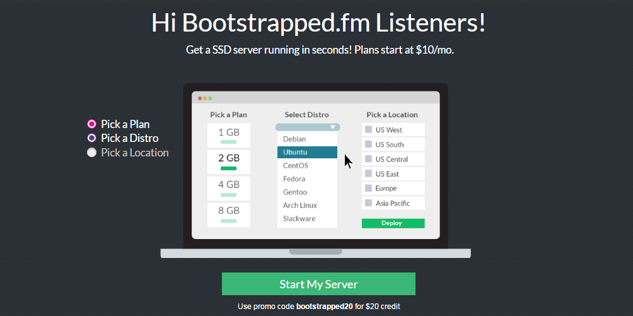This screenshot has height=316, width=633.
Task: Pick Arch Linux from the distro list
Action: [307, 205]
